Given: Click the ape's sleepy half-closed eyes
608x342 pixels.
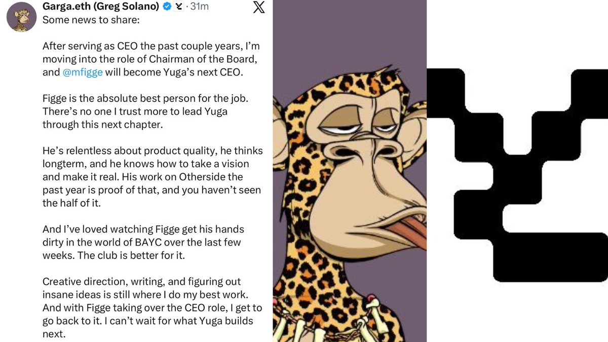Looking at the screenshot, I should click(x=355, y=126).
